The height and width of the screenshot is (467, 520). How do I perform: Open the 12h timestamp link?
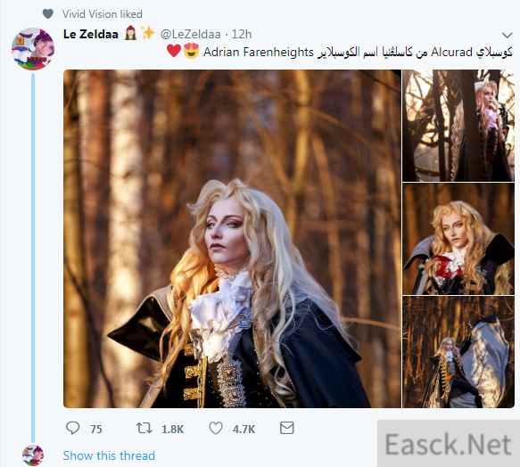click(242, 34)
